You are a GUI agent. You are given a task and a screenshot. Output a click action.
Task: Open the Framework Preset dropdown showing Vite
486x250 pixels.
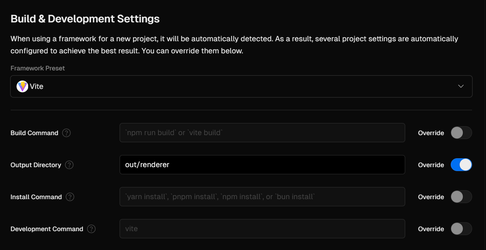241,86
